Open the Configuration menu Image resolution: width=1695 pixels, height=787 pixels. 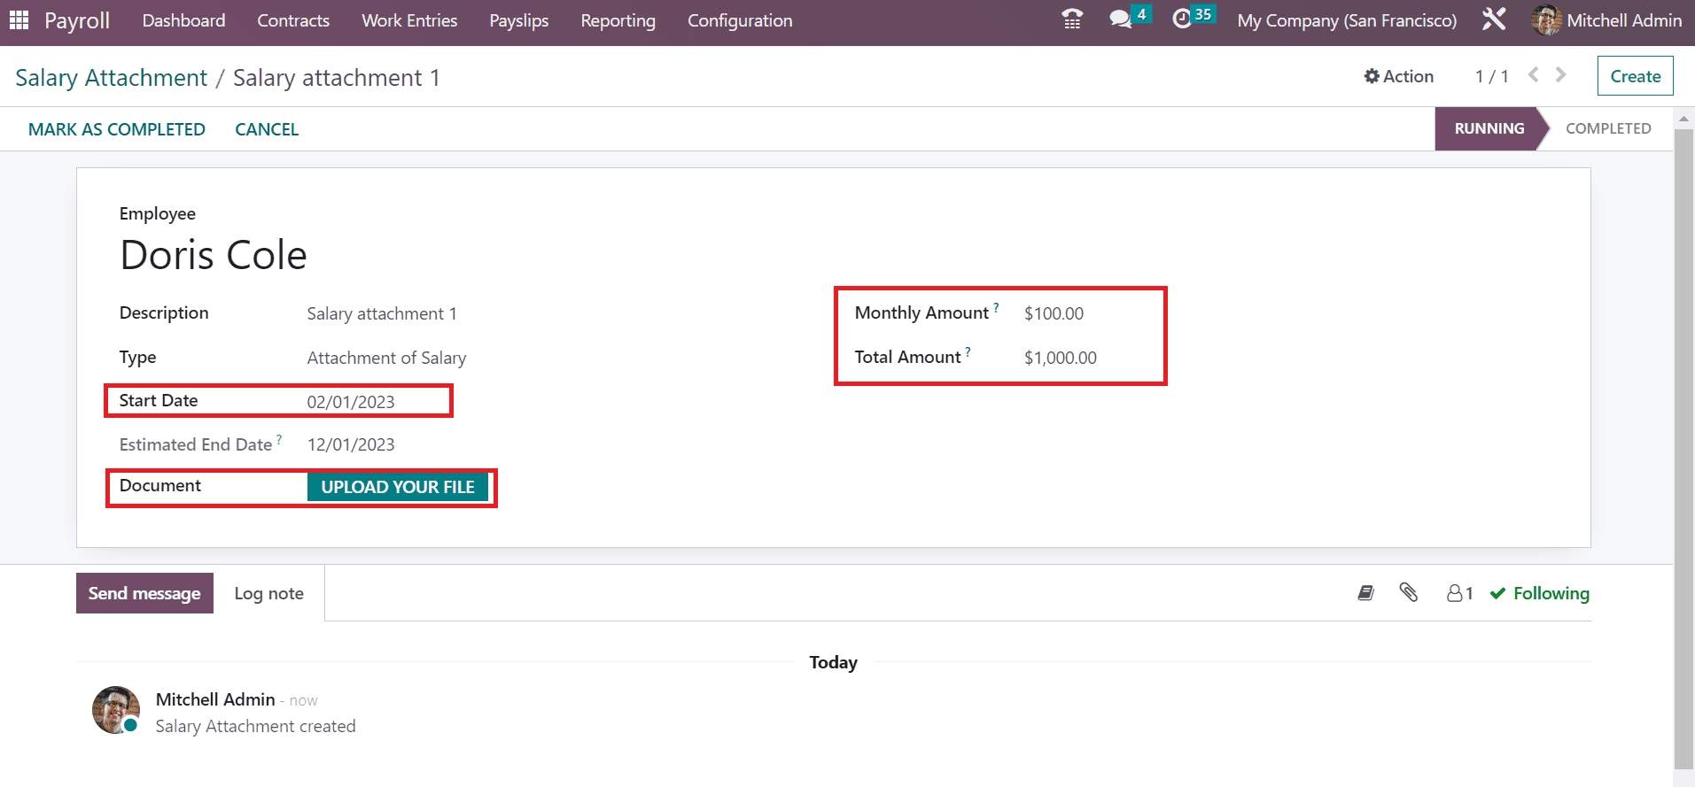coord(740,20)
